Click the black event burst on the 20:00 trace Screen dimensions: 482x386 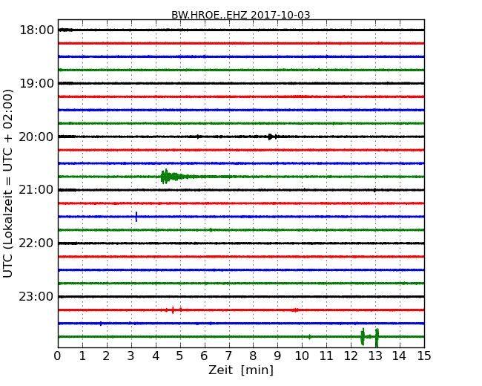pyautogui.click(x=271, y=137)
